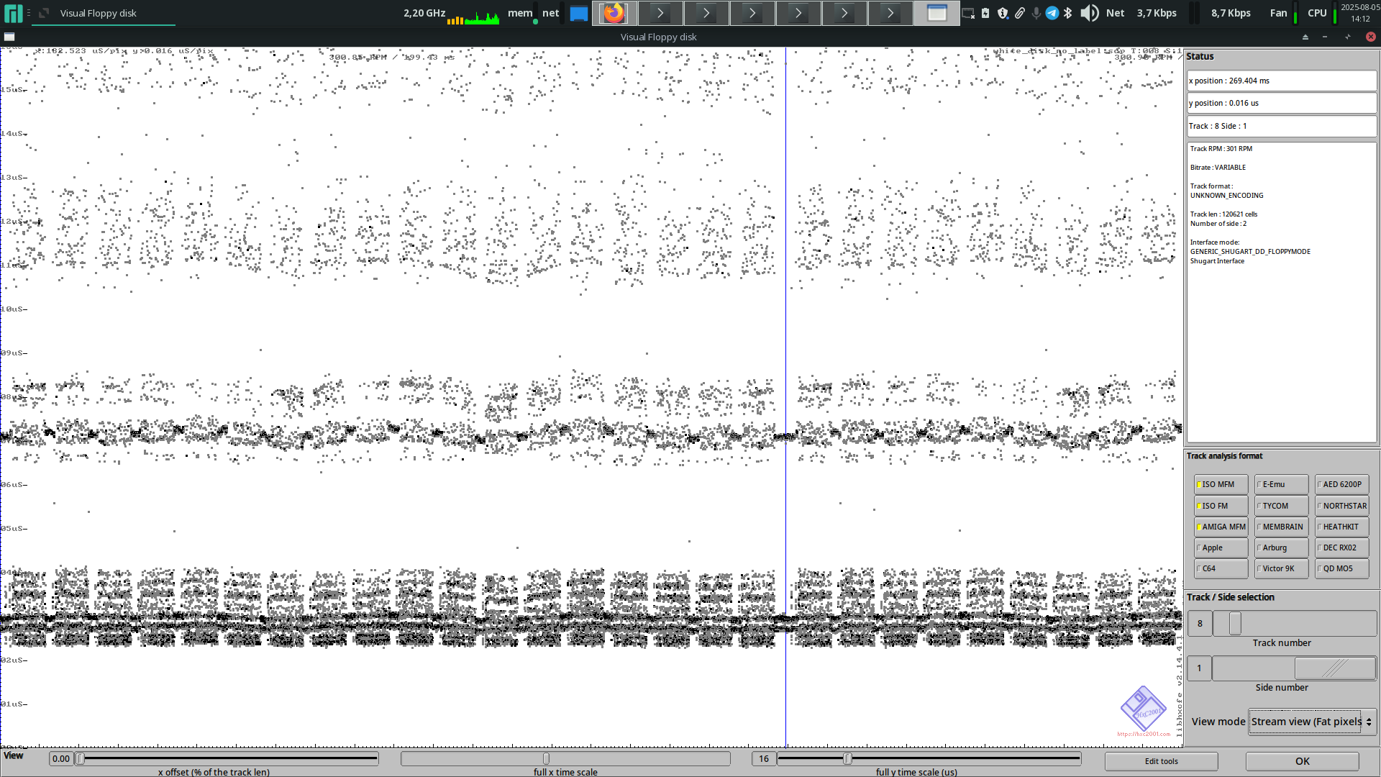Enable the E-Emu track analysis format

[x=1281, y=485]
